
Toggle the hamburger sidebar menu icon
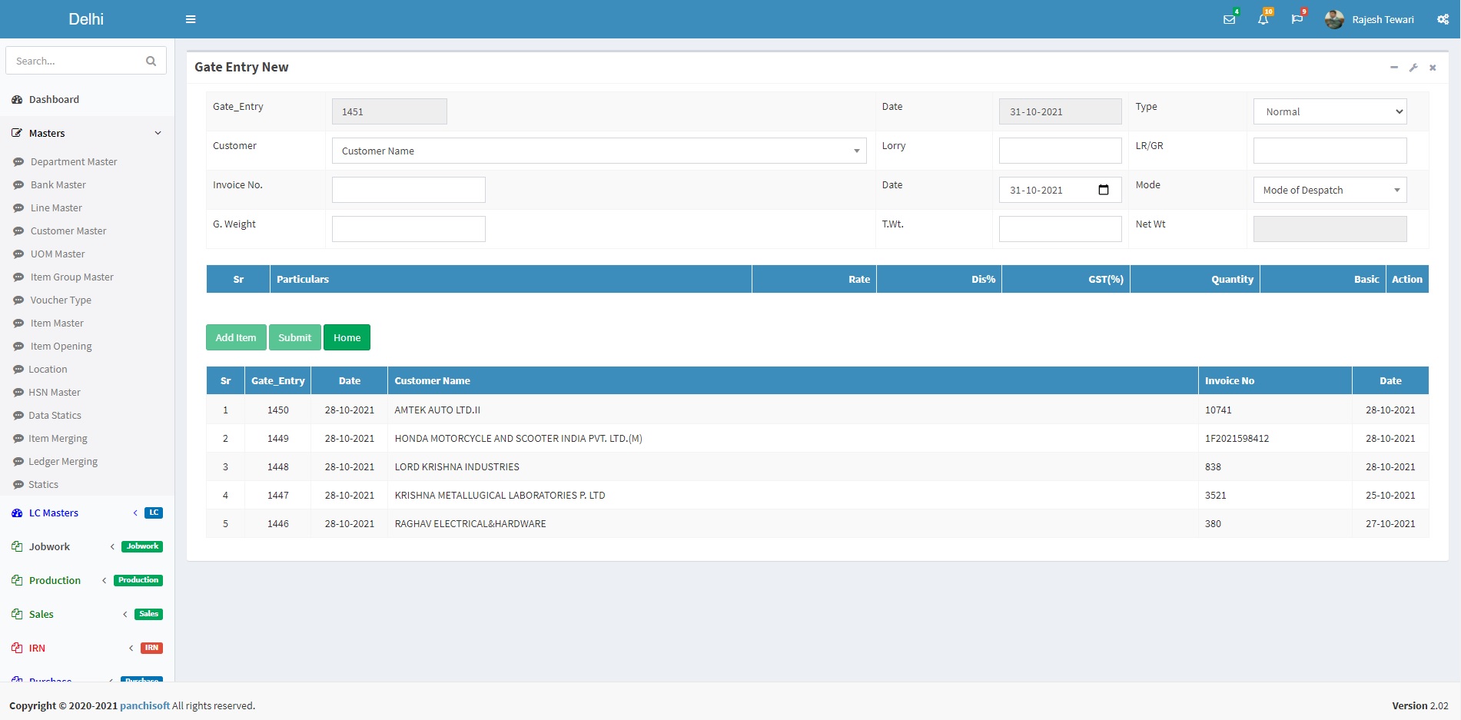point(191,19)
